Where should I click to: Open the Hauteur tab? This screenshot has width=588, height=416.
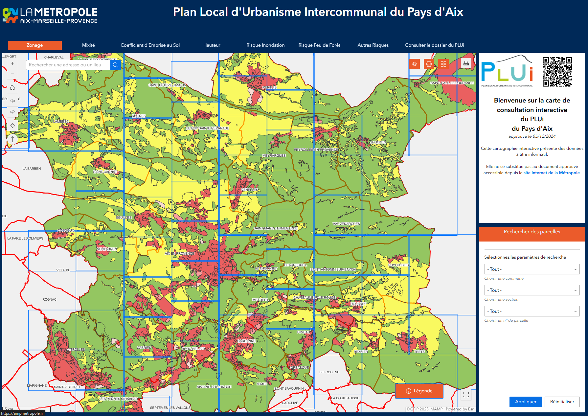coord(212,45)
